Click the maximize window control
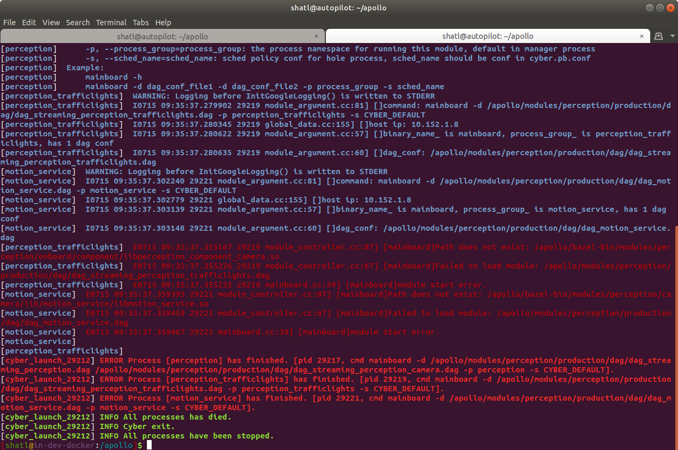Viewport: 678px width, 450px height. point(660,7)
